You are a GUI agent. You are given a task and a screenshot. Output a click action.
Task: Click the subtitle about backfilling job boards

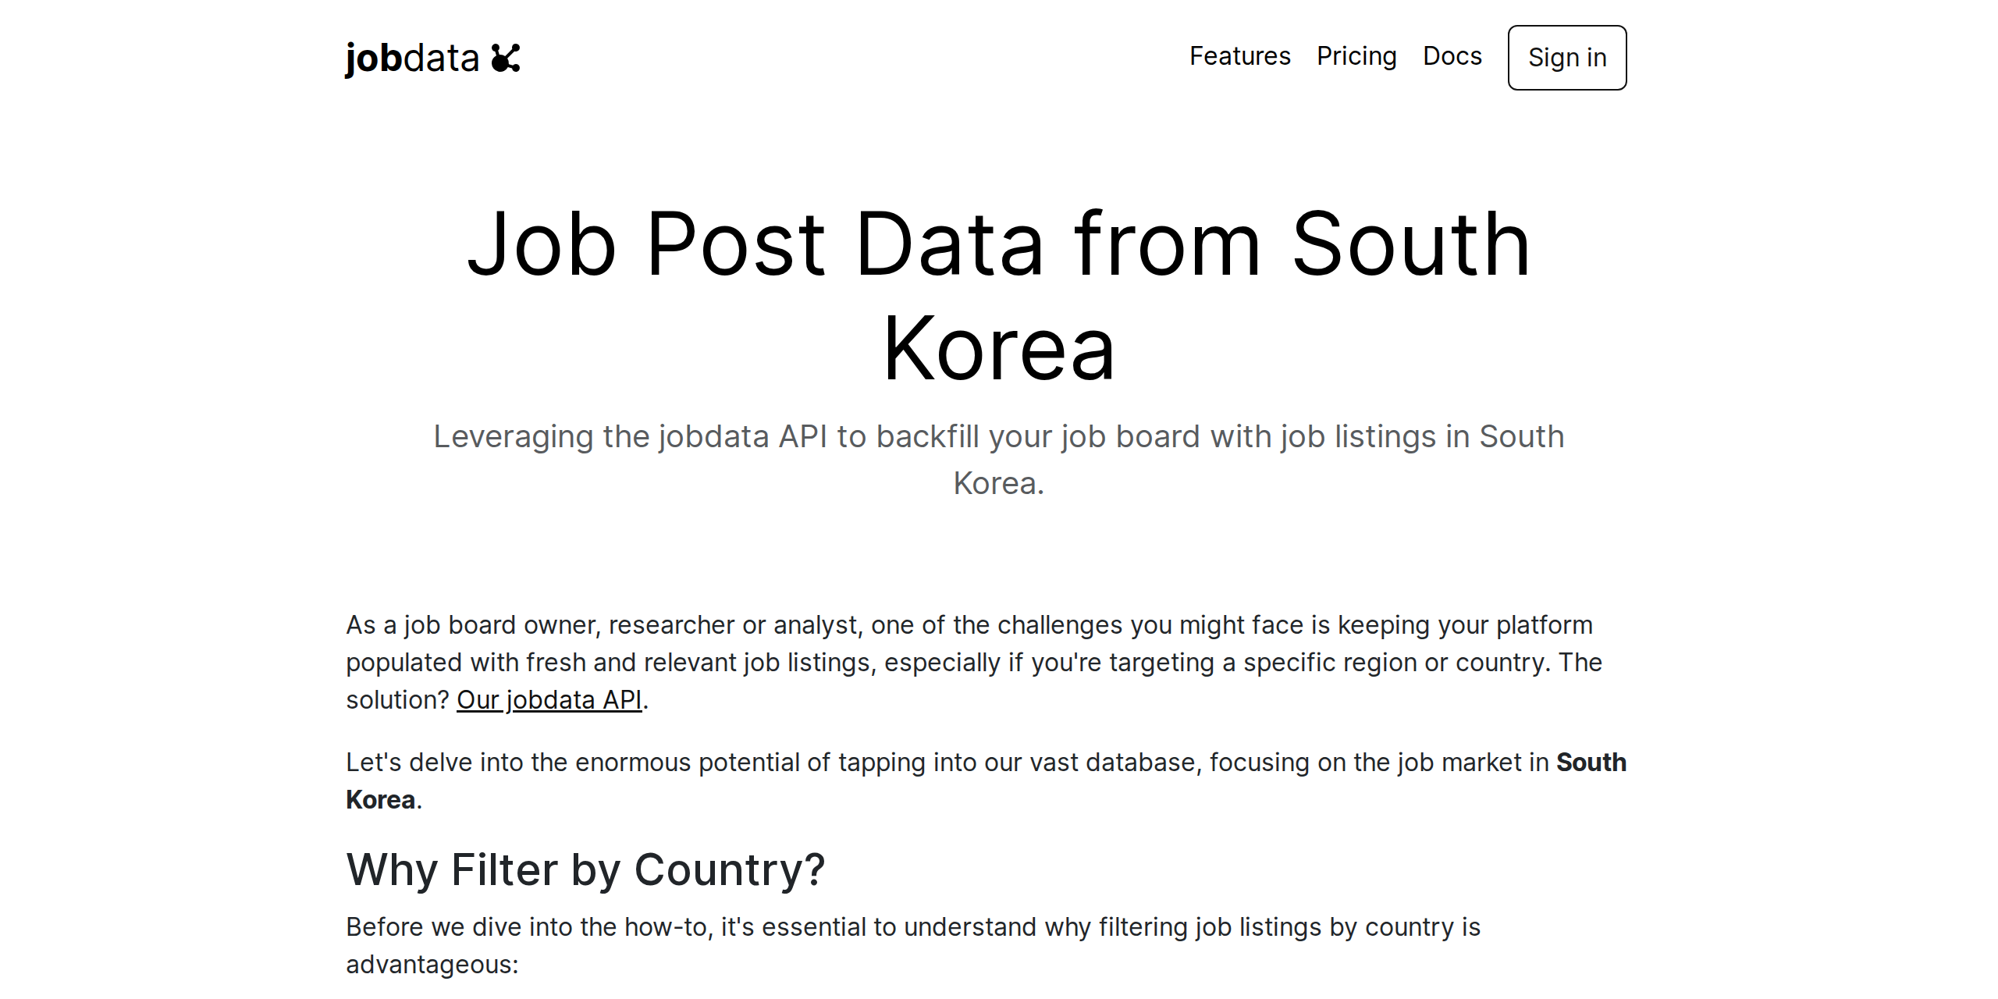999,459
